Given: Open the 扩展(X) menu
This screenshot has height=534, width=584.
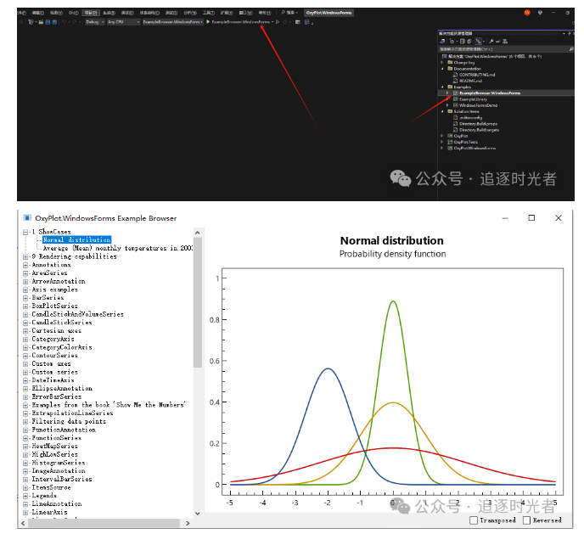Looking at the screenshot, I should 227,13.
